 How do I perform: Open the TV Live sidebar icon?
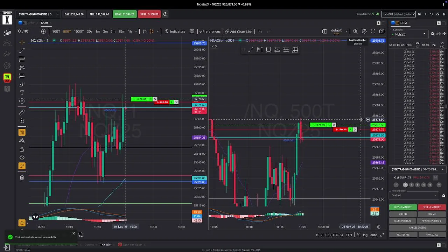tap(7, 78)
